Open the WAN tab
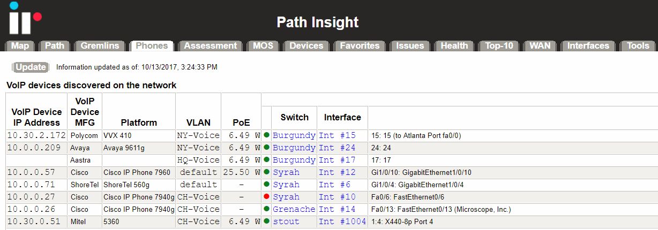 pyautogui.click(x=540, y=46)
